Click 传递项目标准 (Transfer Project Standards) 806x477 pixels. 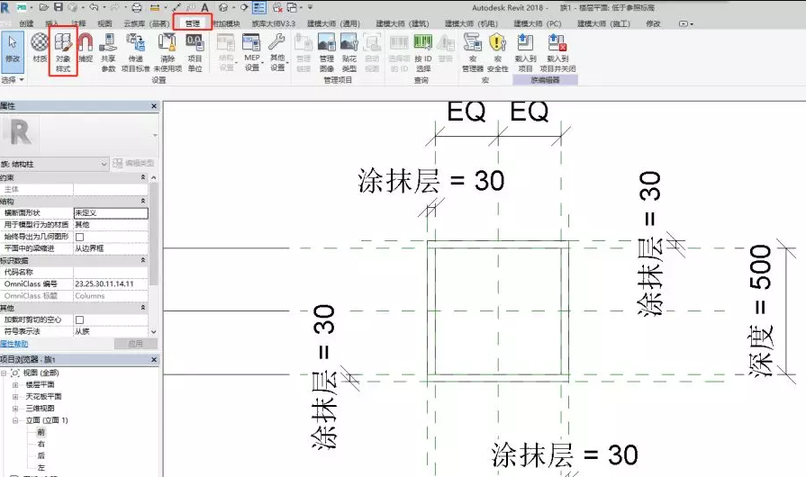[x=136, y=52]
